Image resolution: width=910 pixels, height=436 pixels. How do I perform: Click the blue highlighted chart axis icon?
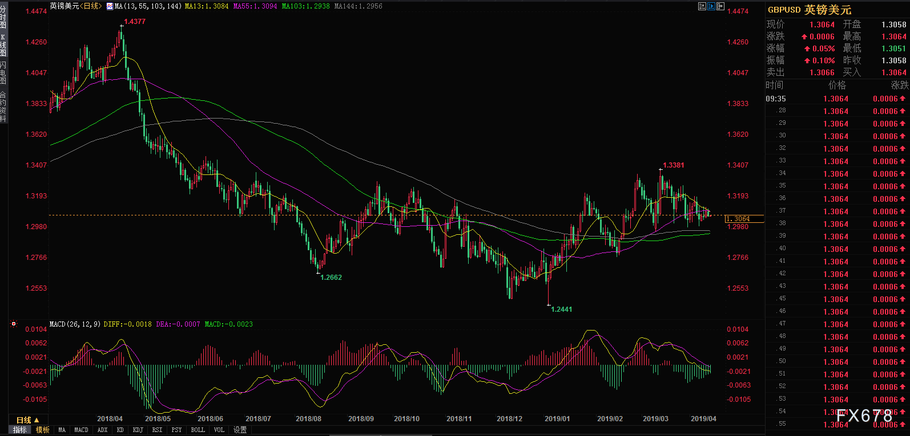[x=711, y=6]
